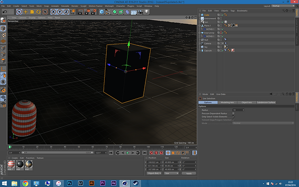This screenshot has width=299, height=187.
Task: Select the Scale tool in top toolbar
Action: (32, 12)
